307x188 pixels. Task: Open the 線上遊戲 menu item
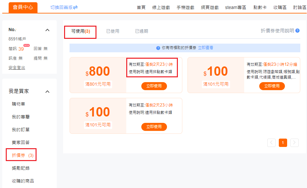[161, 7]
